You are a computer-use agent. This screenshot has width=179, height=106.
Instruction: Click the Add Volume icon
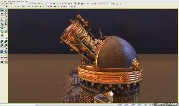point(6,52)
